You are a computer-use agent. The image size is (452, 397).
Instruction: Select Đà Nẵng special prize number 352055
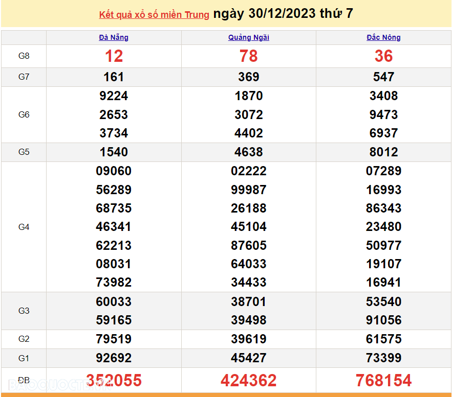point(114,380)
